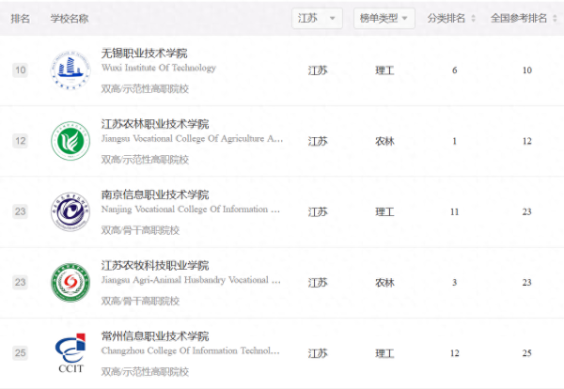564x389 pixels.
Task: Click the 排名 column header
Action: 20,19
